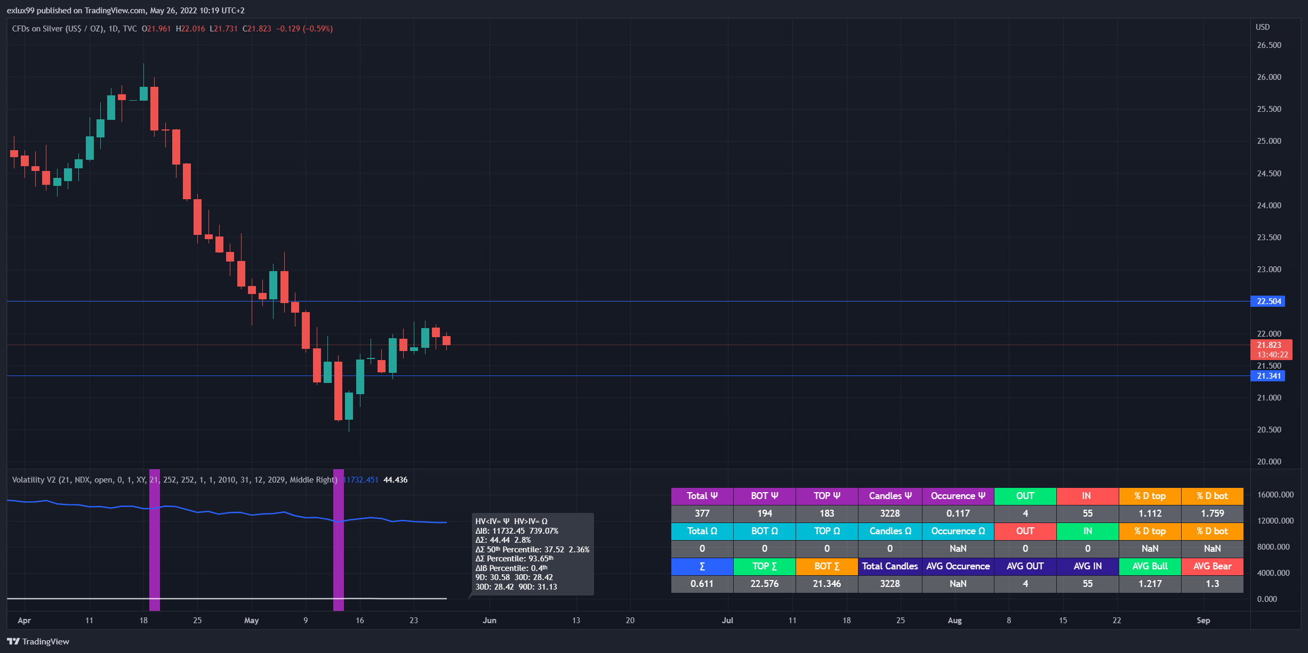Image resolution: width=1308 pixels, height=653 pixels.
Task: Click the 11732.451 indicator value
Action: coord(360,480)
